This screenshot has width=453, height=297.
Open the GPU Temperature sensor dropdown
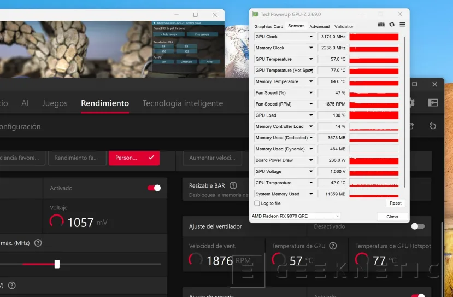tap(311, 59)
